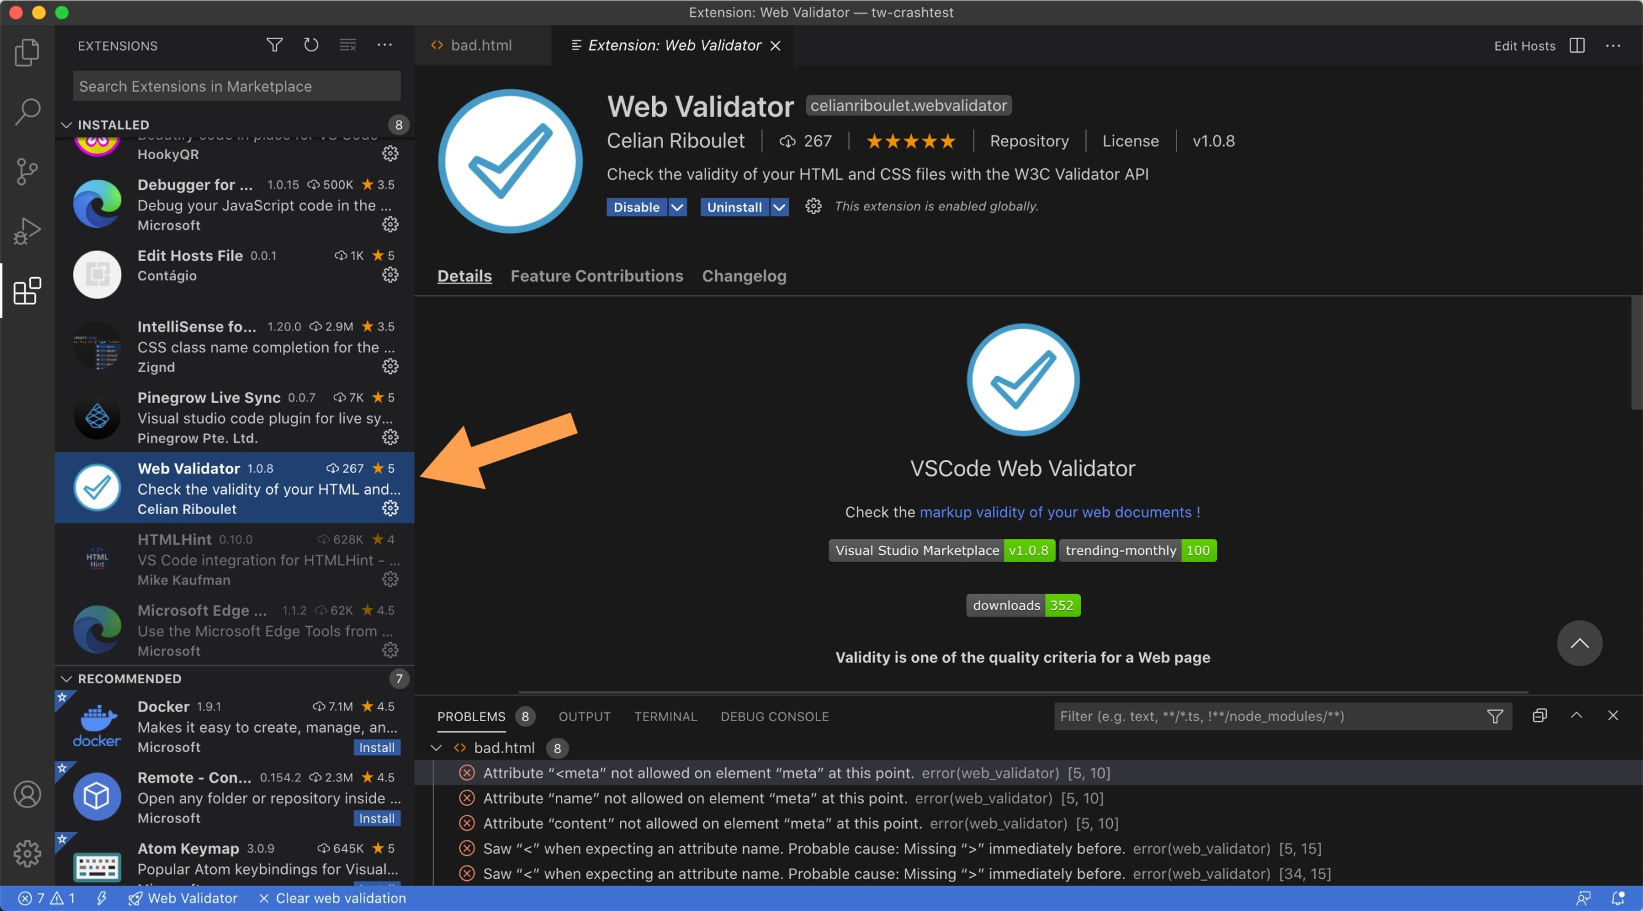Close the bottom panel
Screen dimensions: 1643x911
pyautogui.click(x=1613, y=715)
